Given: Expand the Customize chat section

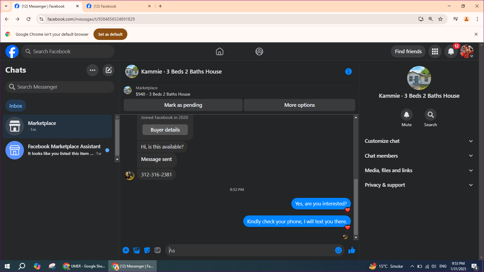Looking at the screenshot, I should [x=419, y=141].
